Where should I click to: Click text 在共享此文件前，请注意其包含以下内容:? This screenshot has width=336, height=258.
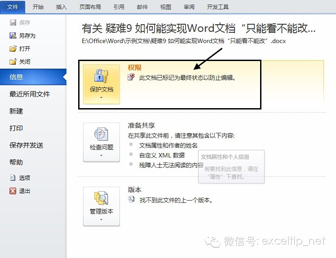click(181, 136)
